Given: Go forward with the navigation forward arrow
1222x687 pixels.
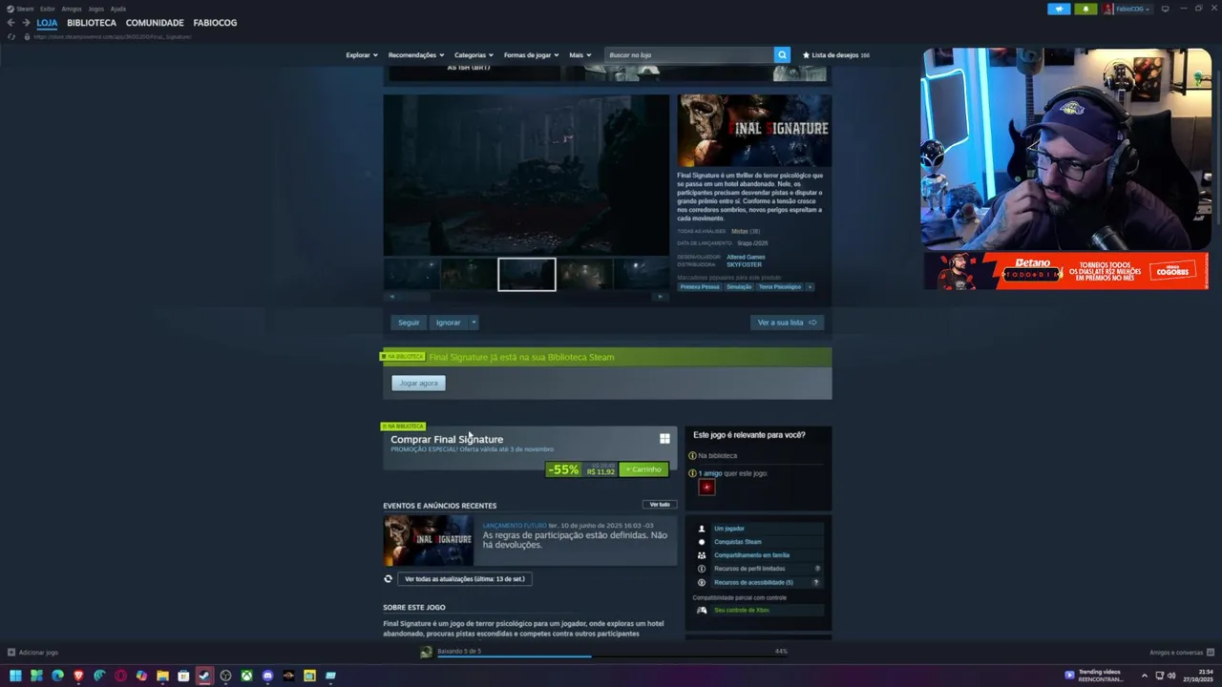Looking at the screenshot, I should [26, 23].
